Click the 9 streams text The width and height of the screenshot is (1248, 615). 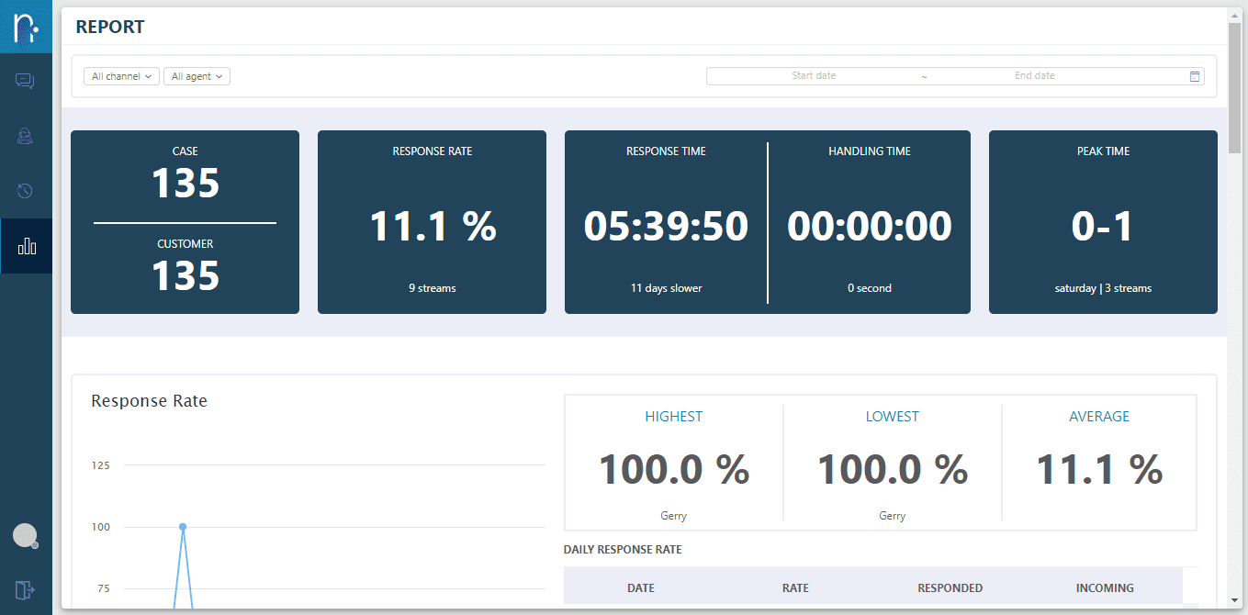pyautogui.click(x=433, y=288)
